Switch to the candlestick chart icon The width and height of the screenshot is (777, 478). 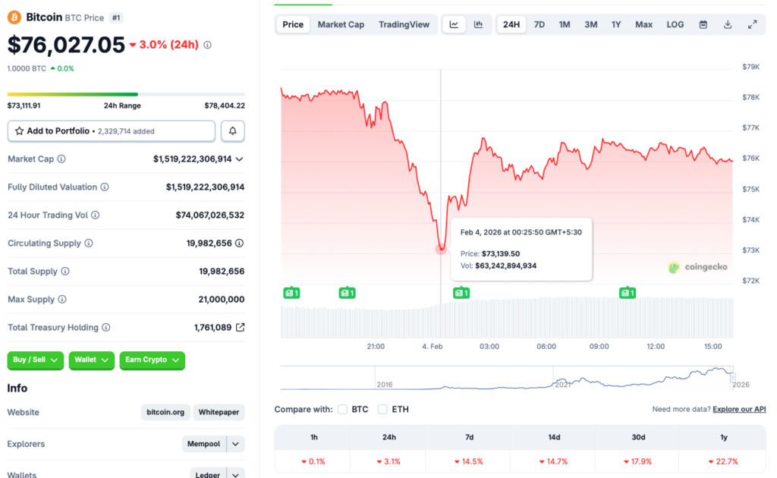tap(479, 24)
